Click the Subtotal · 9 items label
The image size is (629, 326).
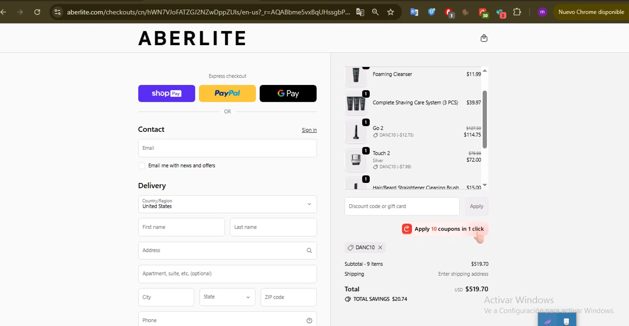click(364, 264)
